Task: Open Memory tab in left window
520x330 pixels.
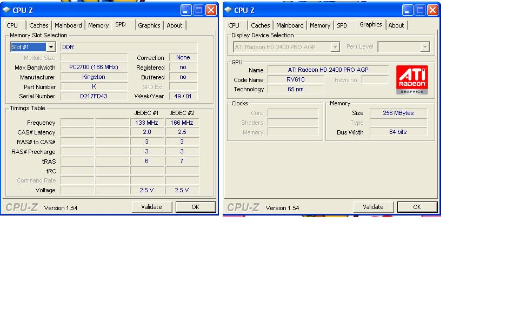Action: point(98,25)
